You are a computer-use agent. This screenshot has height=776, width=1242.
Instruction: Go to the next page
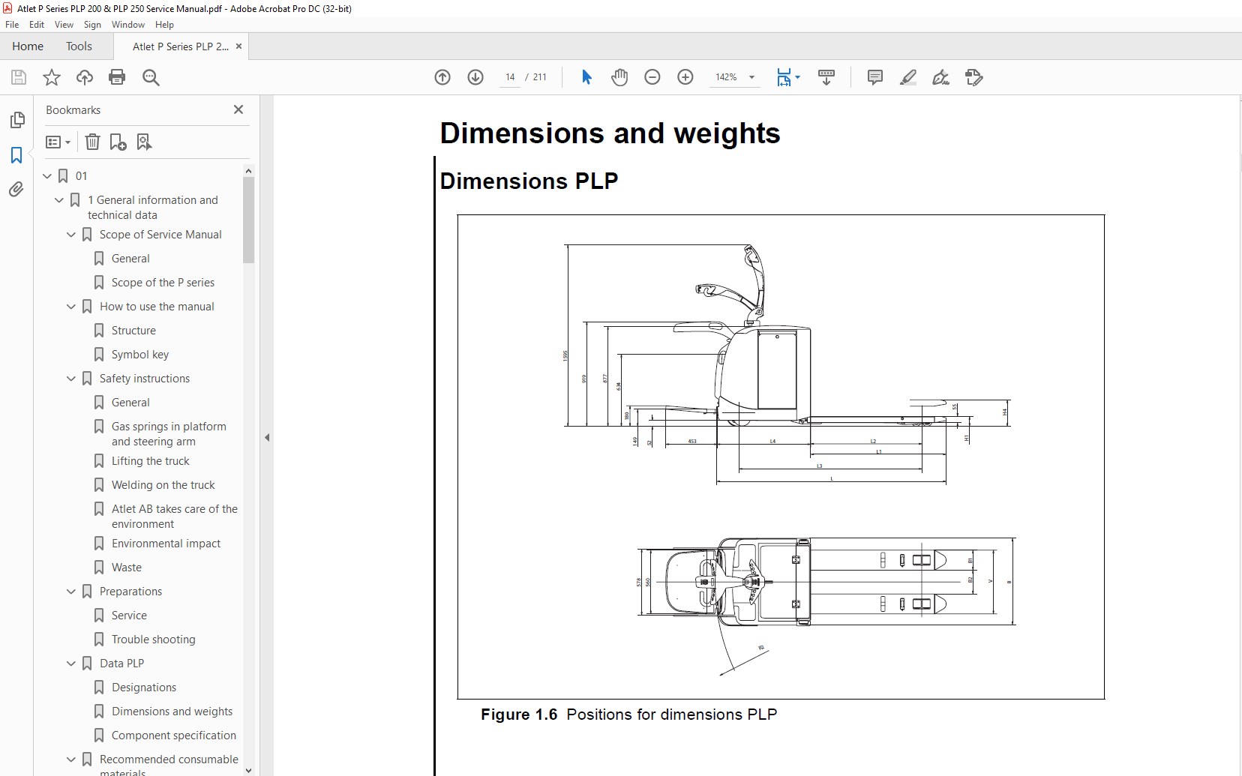point(475,77)
